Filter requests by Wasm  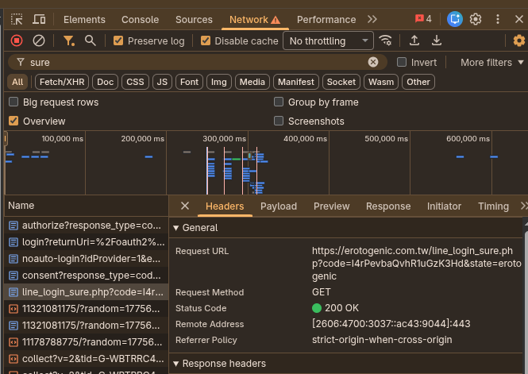[x=381, y=82]
